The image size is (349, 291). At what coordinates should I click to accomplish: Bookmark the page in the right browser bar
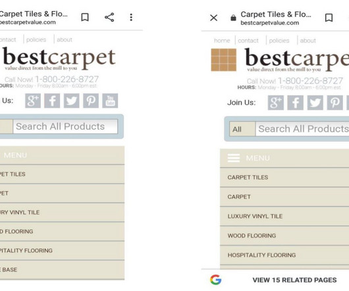(x=329, y=18)
